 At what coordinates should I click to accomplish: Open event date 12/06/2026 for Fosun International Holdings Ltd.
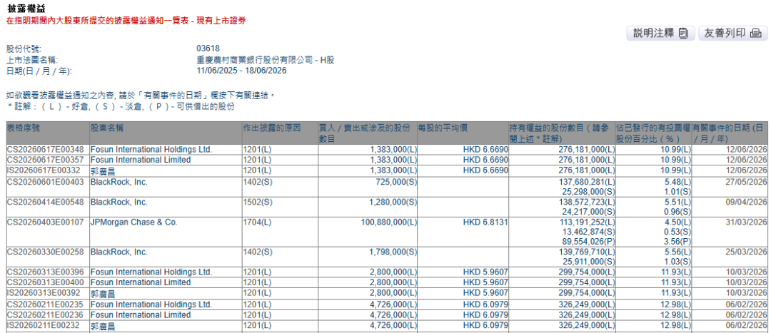(746, 149)
